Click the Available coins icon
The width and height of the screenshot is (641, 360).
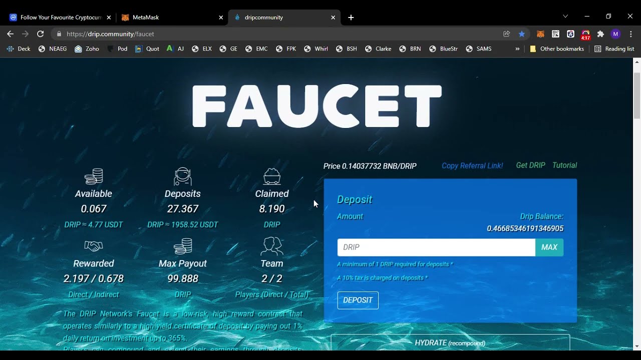tap(94, 176)
